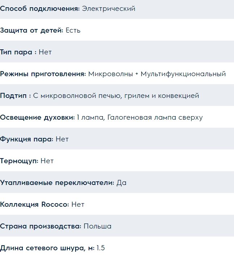Click the 'Освещение духовки' label
Screen dimensions: 234x255
tap(37, 118)
